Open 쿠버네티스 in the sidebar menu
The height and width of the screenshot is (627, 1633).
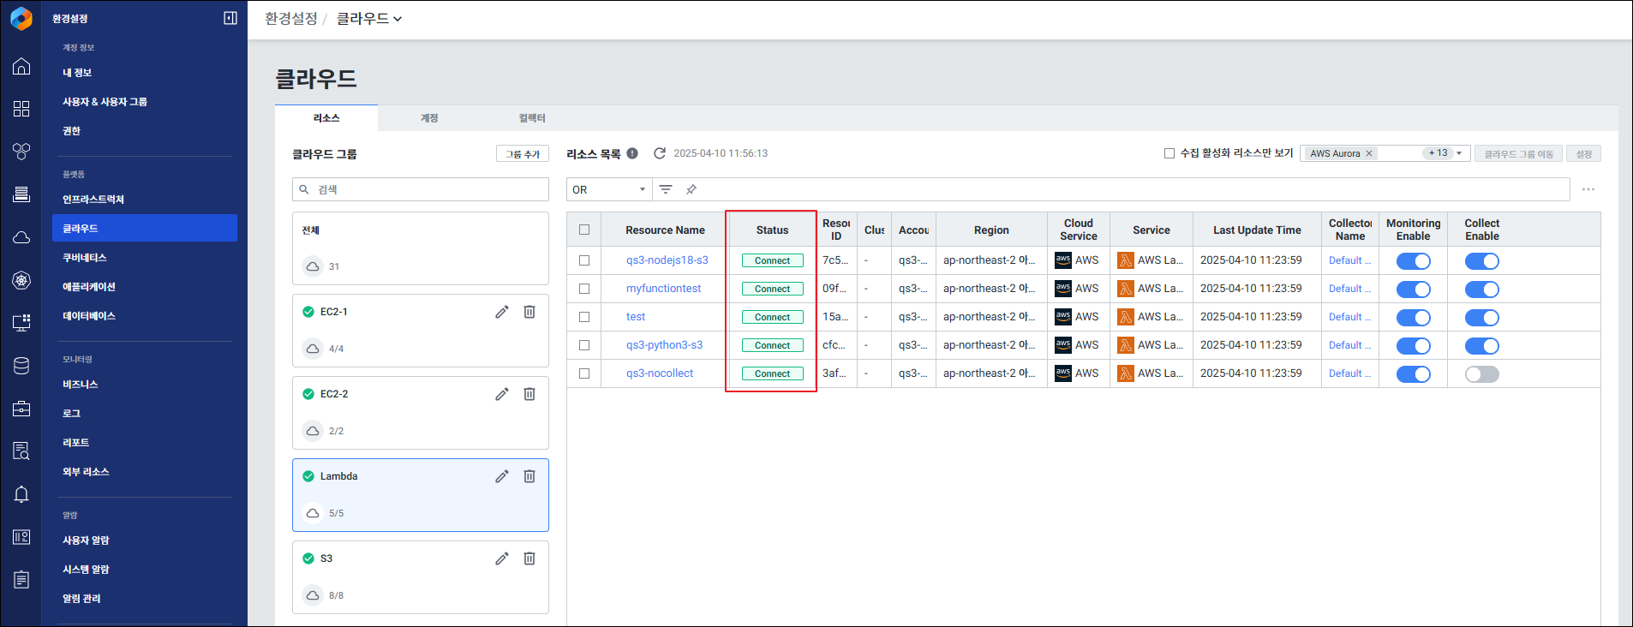(x=85, y=258)
